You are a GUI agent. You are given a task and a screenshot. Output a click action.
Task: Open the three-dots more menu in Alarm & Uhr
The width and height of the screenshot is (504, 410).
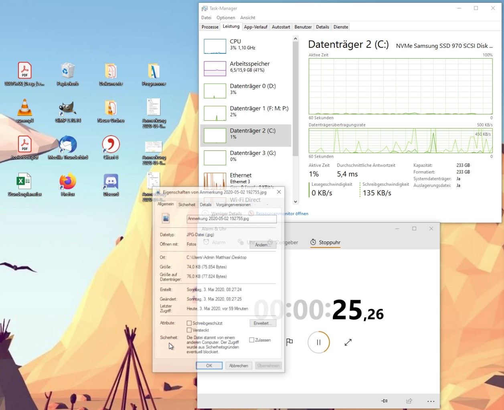[431, 401]
